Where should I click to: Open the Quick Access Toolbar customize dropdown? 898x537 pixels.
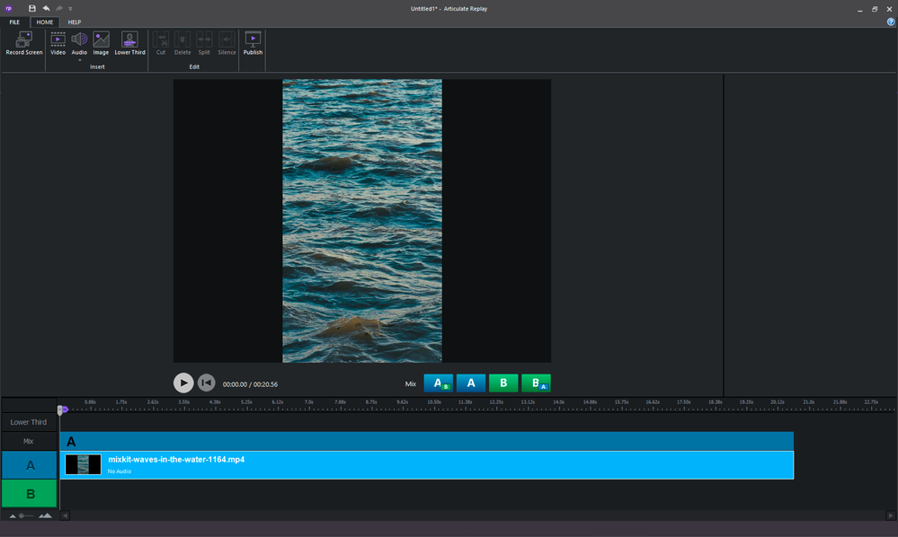70,9
